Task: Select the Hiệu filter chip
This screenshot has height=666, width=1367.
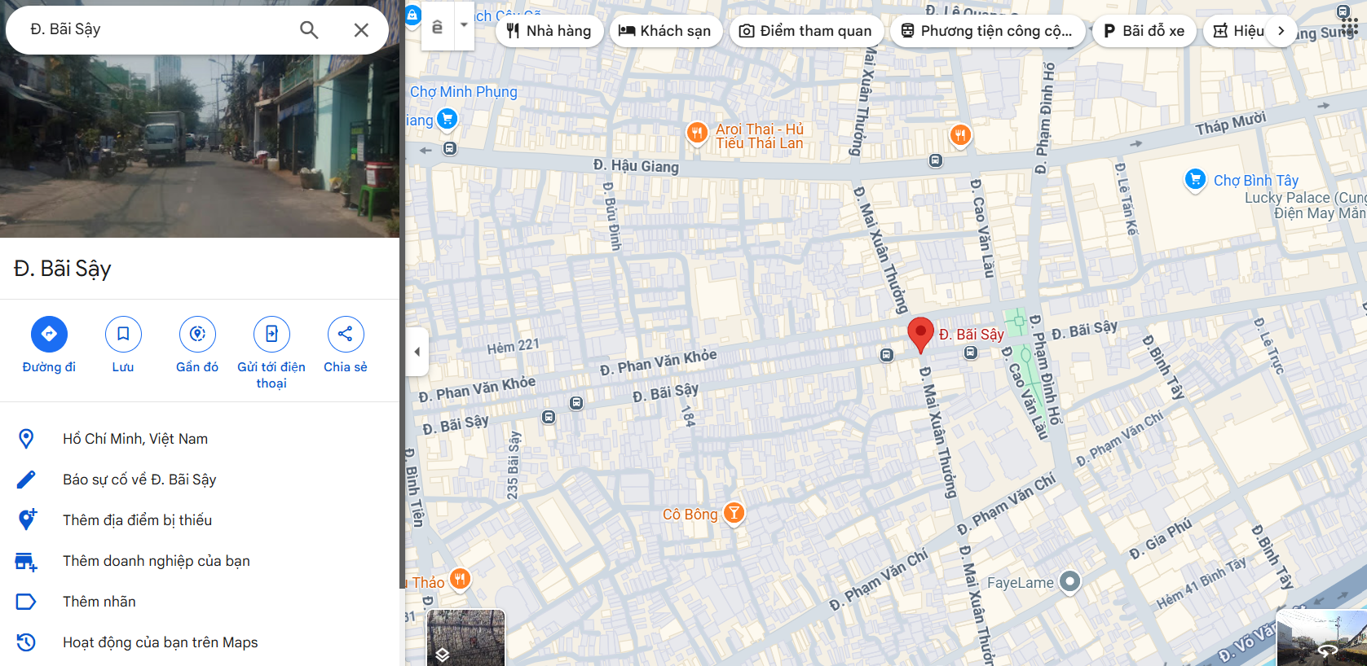Action: click(x=1238, y=31)
